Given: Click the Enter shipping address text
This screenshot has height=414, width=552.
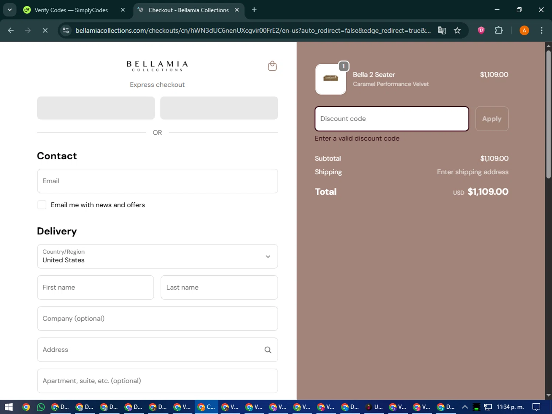Looking at the screenshot, I should click(x=473, y=172).
